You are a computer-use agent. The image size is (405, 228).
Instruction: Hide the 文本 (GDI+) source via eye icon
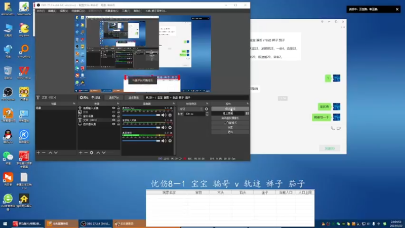click(113, 120)
